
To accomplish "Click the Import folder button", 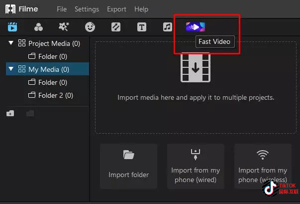I will pos(128,166).
